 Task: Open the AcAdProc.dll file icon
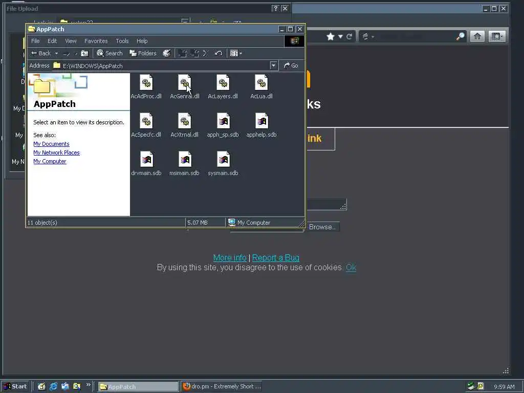(x=146, y=82)
